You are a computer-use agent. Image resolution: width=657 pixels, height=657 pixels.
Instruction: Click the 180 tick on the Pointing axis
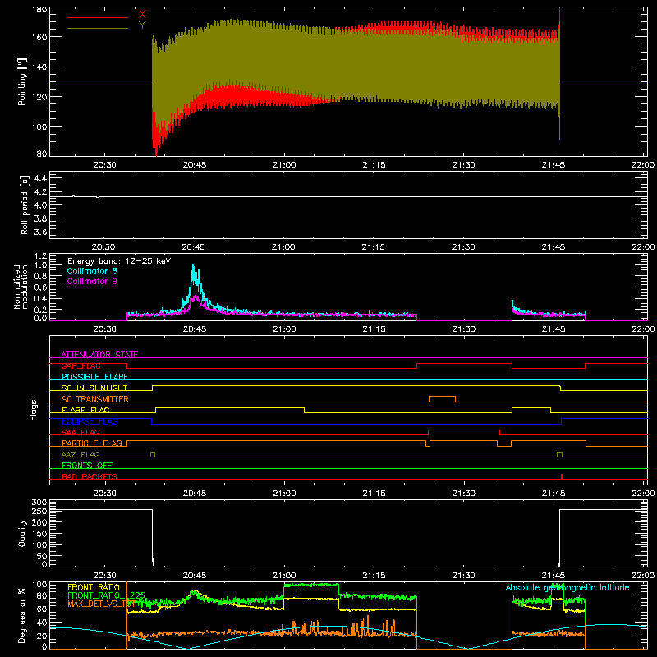(x=39, y=9)
